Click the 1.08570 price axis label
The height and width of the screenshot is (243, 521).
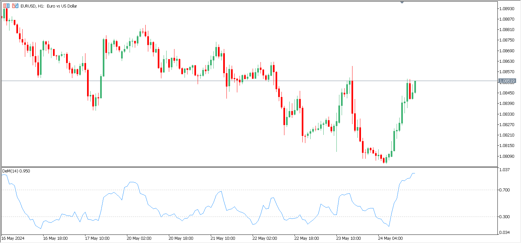(x=506, y=72)
